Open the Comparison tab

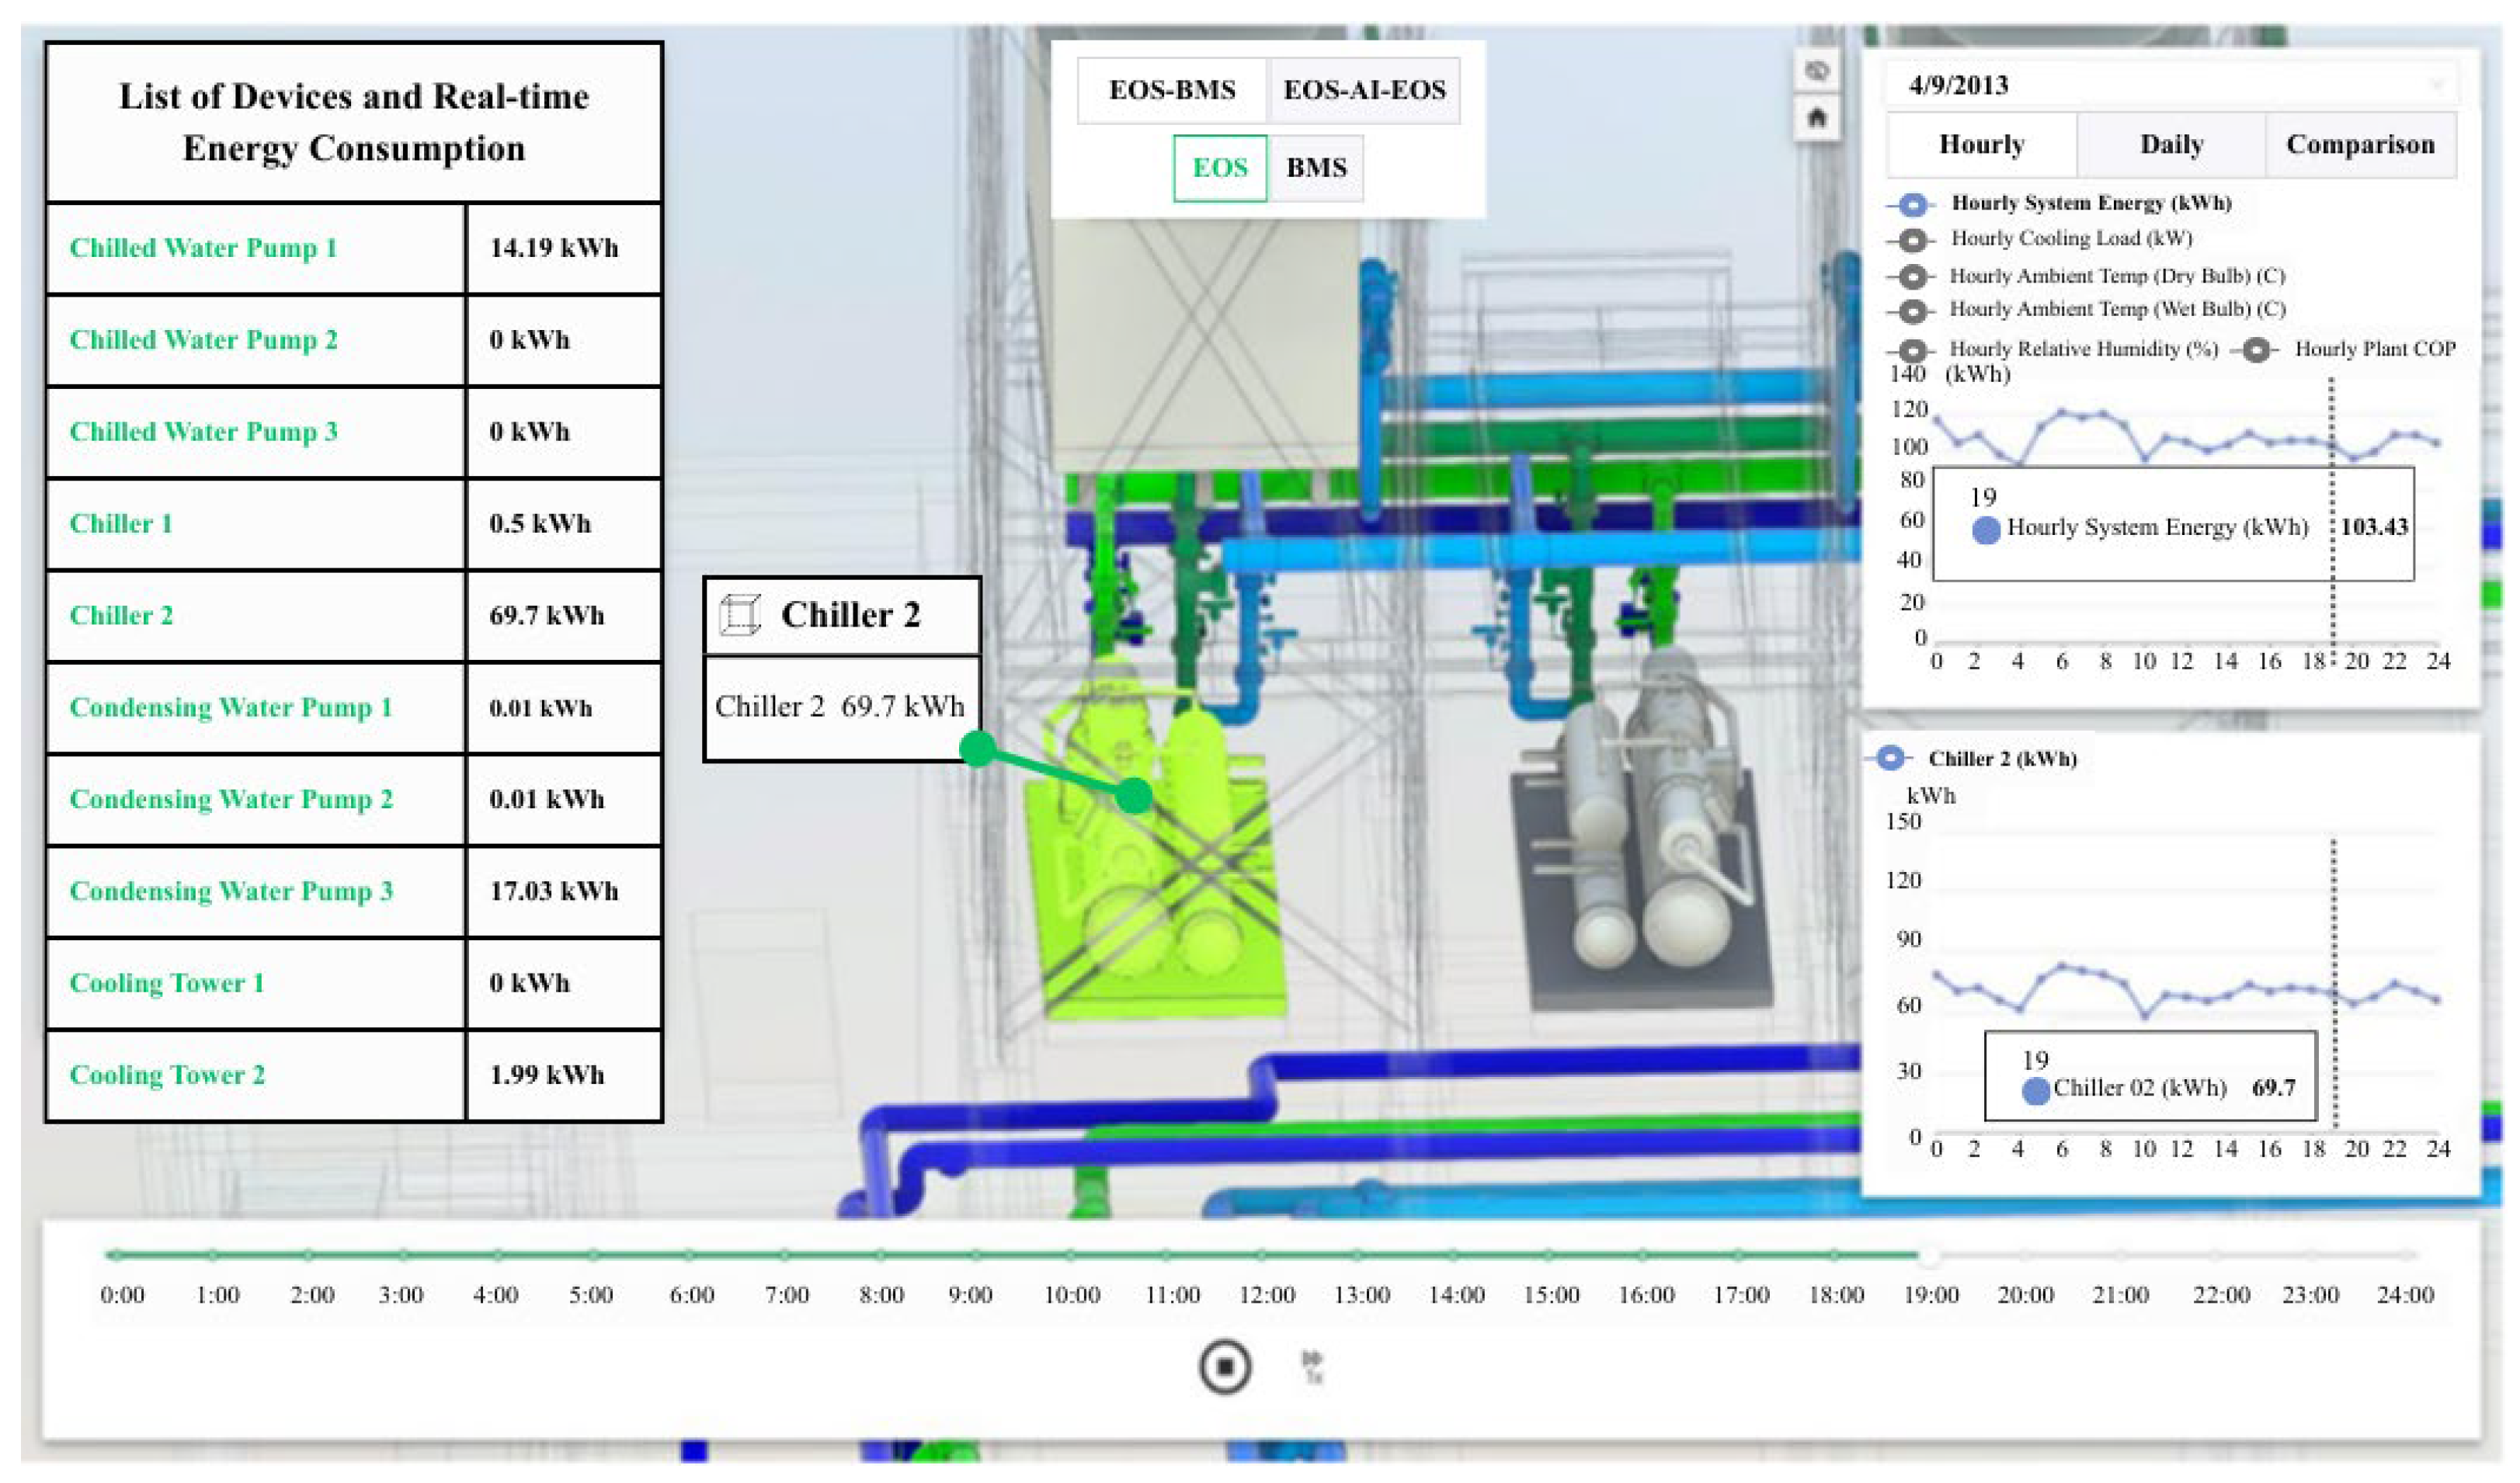click(x=2360, y=145)
